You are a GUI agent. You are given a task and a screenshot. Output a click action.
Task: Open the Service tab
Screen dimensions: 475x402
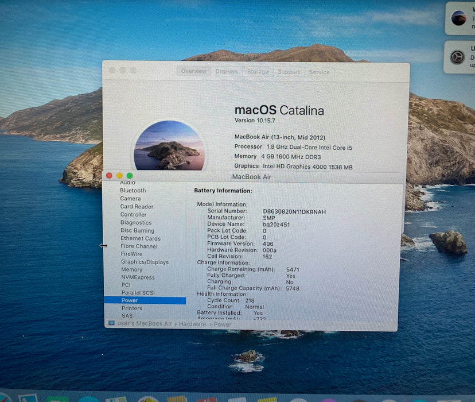(x=320, y=72)
